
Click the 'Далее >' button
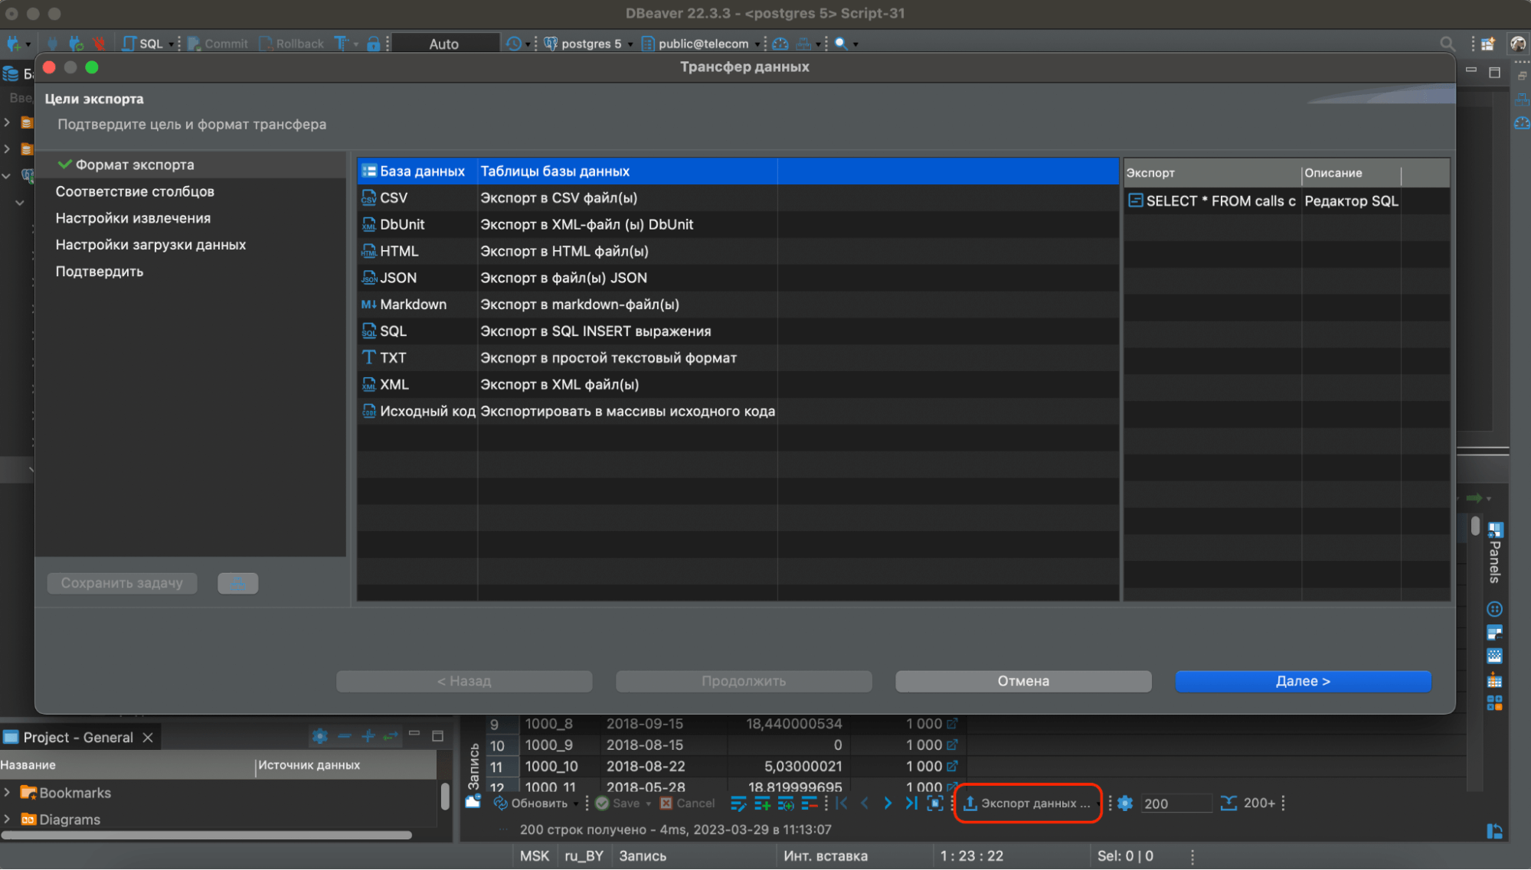click(1303, 681)
